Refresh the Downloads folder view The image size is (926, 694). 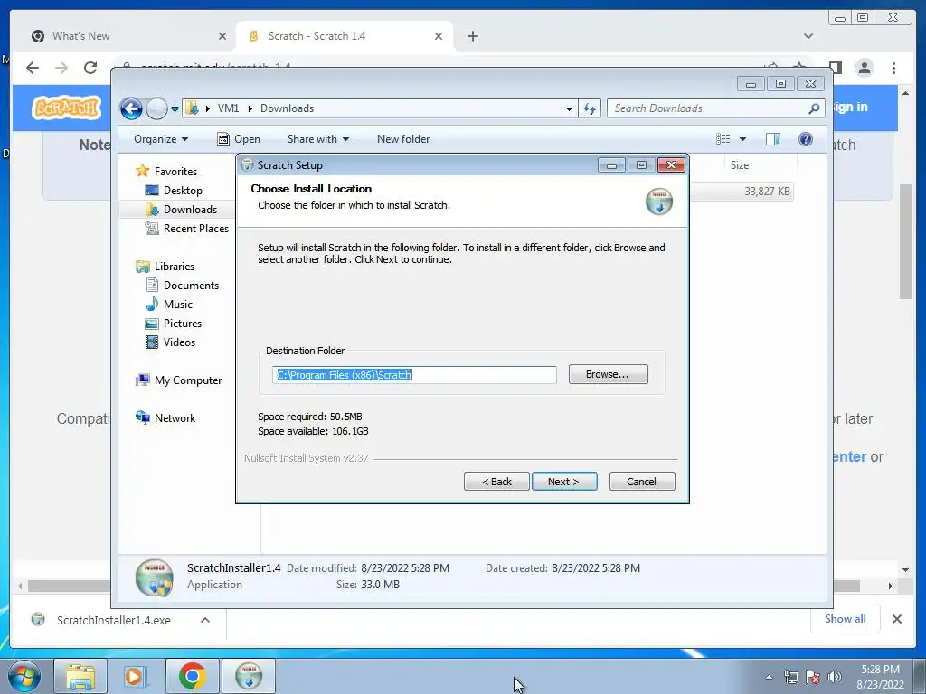click(x=590, y=108)
